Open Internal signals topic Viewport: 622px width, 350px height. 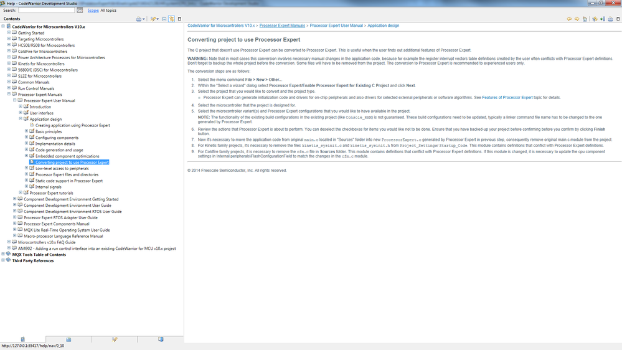(49, 187)
